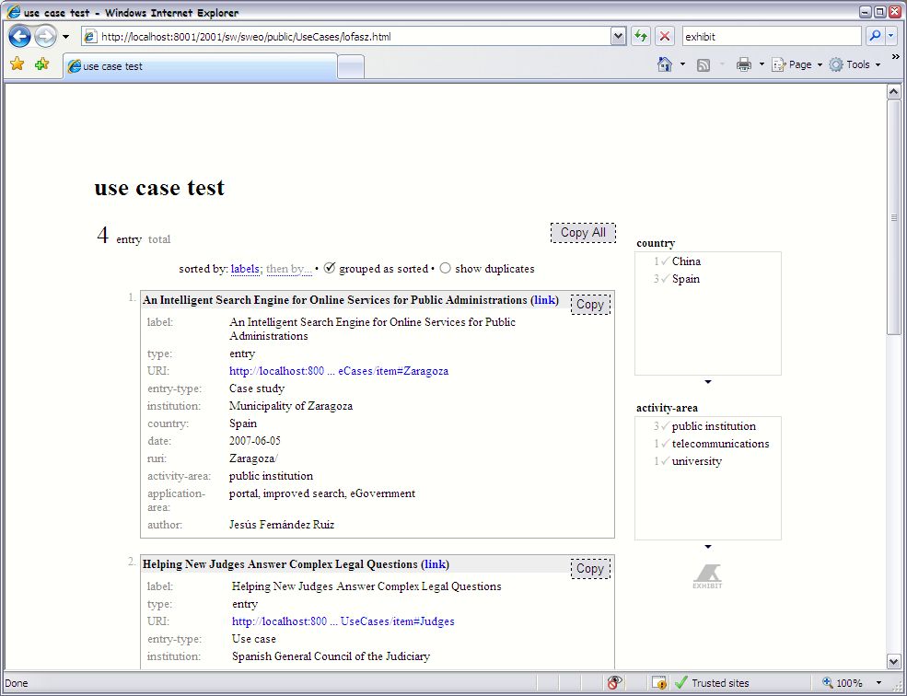Toggle the 'grouped as sorted' checkbox

(331, 269)
